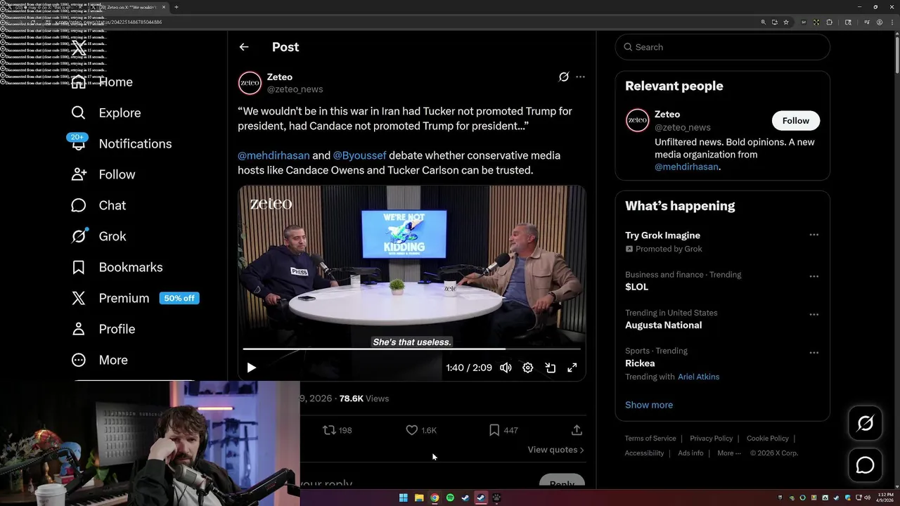The image size is (900, 506).
Task: Open the Chrome extensions puzzle icon
Action: tap(829, 22)
